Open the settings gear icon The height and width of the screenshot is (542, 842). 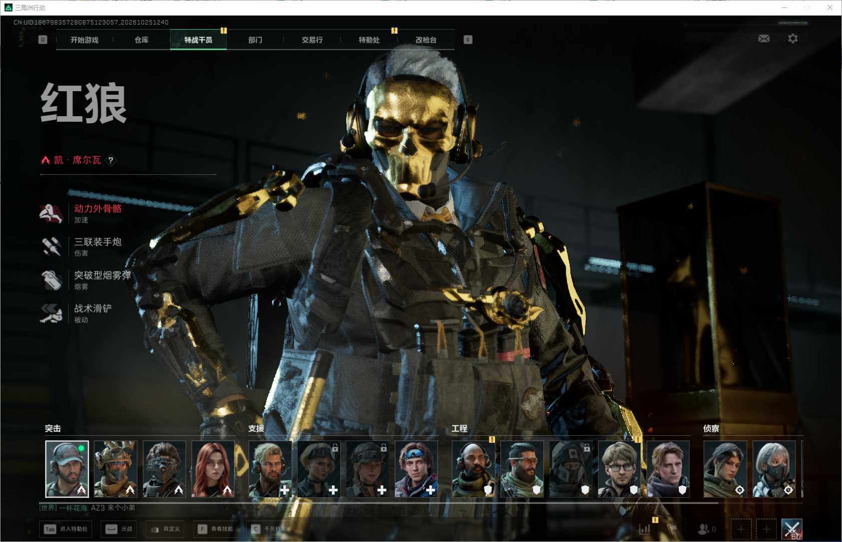[x=792, y=39]
